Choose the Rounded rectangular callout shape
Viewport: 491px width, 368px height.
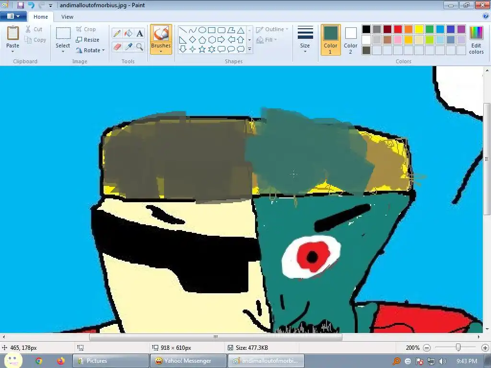222,49
